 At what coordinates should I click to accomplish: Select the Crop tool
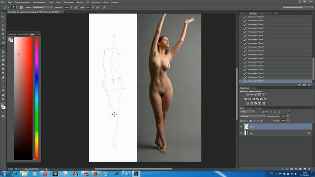point(3,34)
